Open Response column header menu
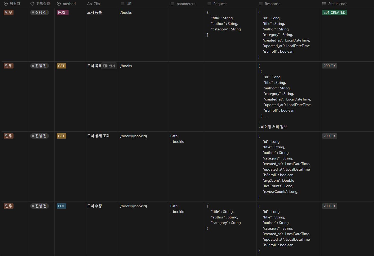This screenshot has height=256, width=374. point(288,4)
